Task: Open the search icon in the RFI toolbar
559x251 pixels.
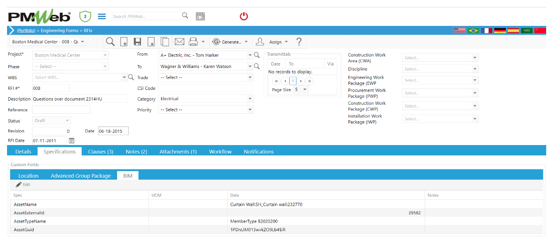Action: click(110, 41)
